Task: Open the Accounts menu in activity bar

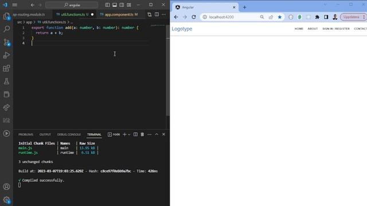Action: pyautogui.click(x=6, y=187)
